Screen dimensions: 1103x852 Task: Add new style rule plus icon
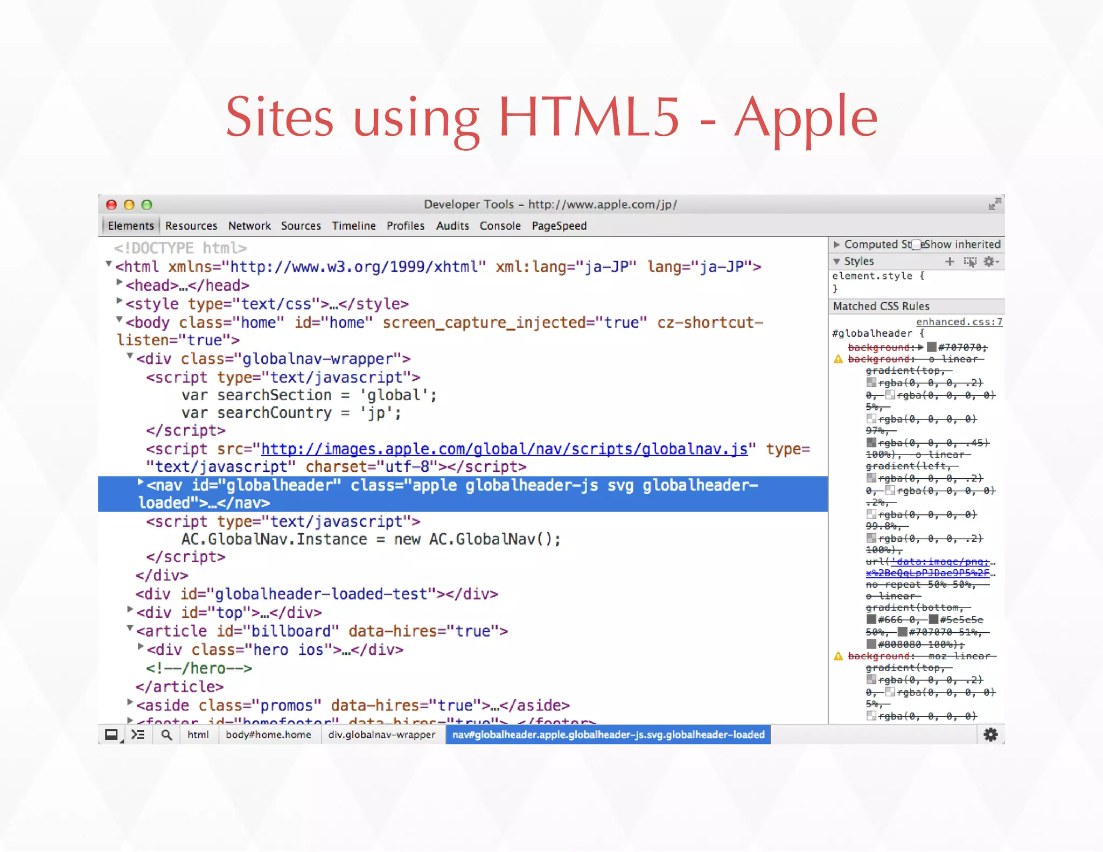pyautogui.click(x=950, y=261)
